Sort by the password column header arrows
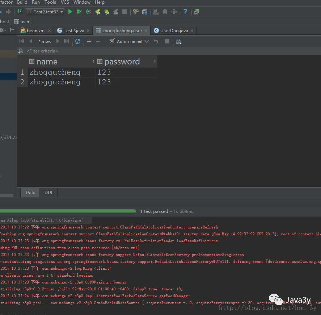The height and width of the screenshot is (315, 321). point(155,62)
